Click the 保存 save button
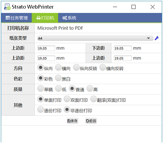Viewport: 163px width, 148px height. pyautogui.click(x=73, y=121)
